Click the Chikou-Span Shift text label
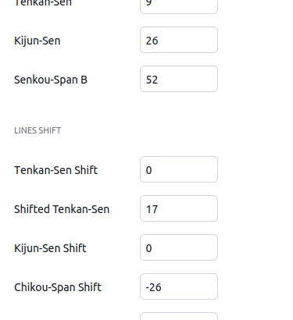 tap(58, 287)
